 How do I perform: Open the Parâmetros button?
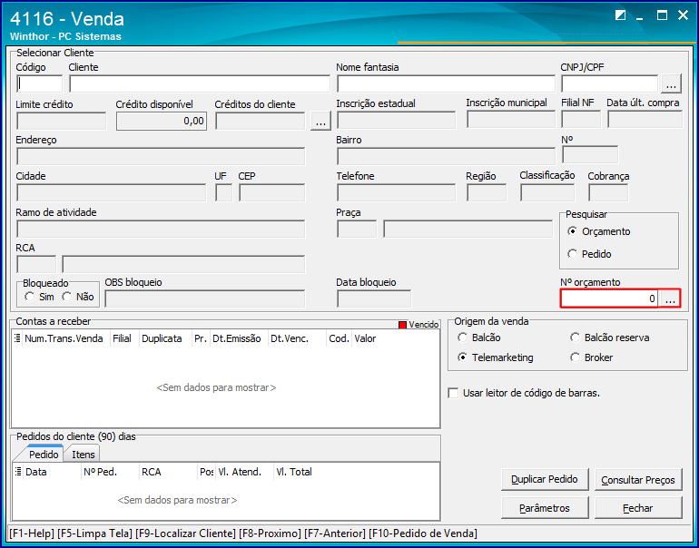point(545,508)
